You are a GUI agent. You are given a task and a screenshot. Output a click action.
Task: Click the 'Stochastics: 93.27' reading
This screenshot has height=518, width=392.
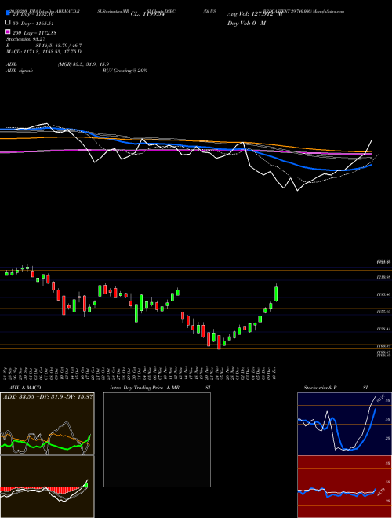(x=26, y=39)
